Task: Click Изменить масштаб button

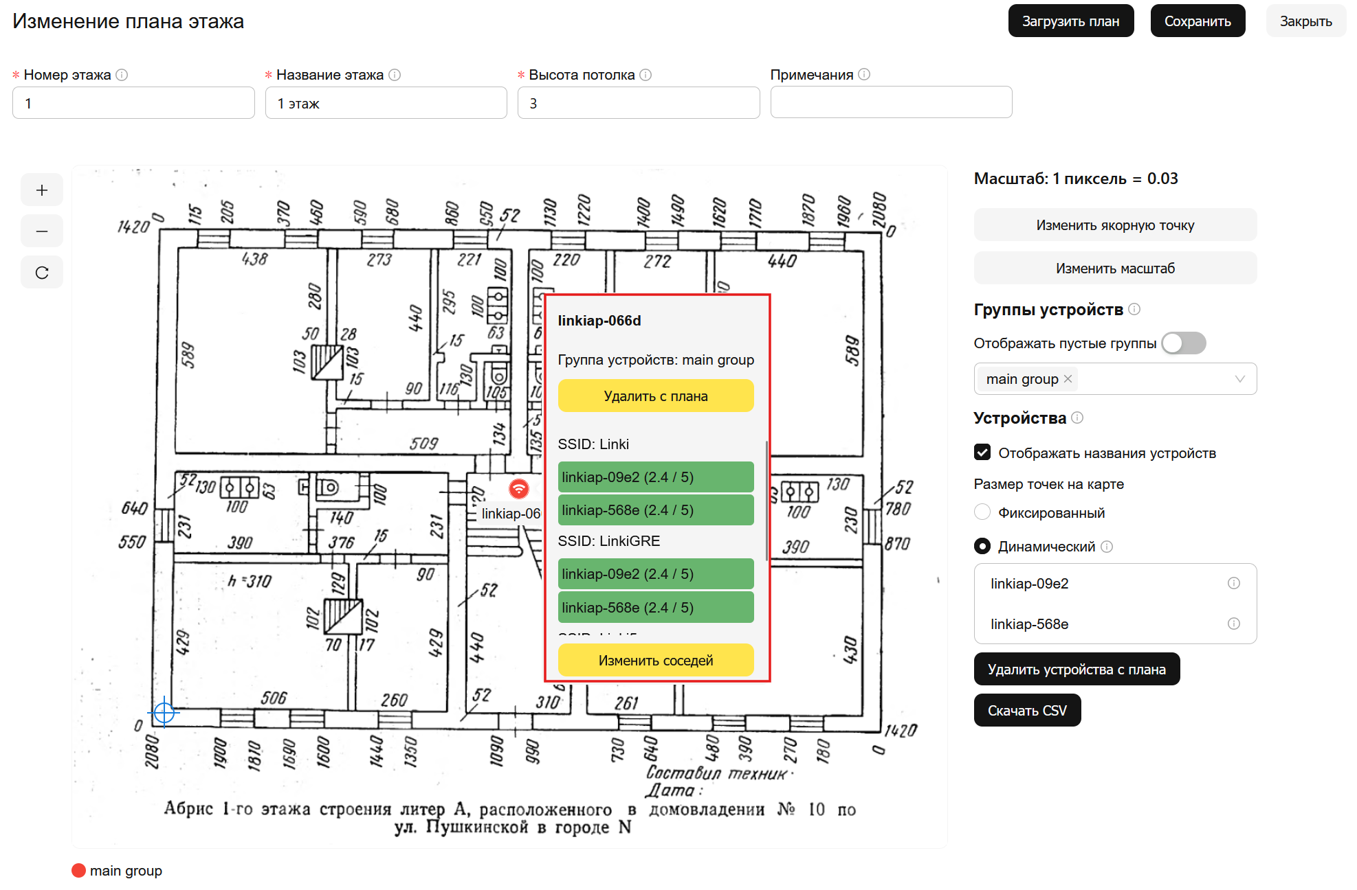Action: [1115, 268]
